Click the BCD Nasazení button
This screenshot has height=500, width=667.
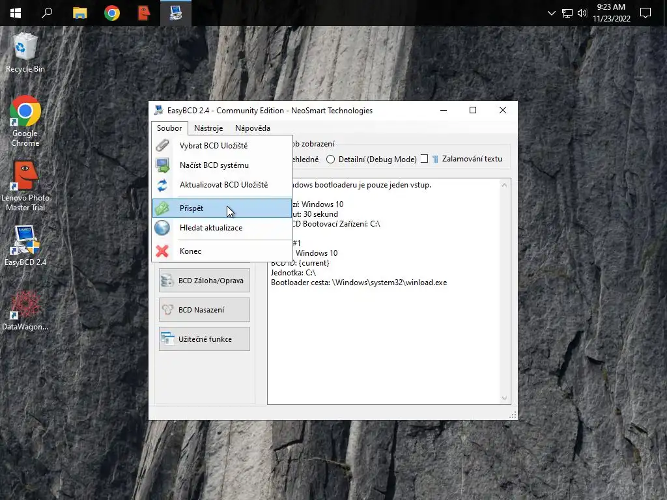205,310
